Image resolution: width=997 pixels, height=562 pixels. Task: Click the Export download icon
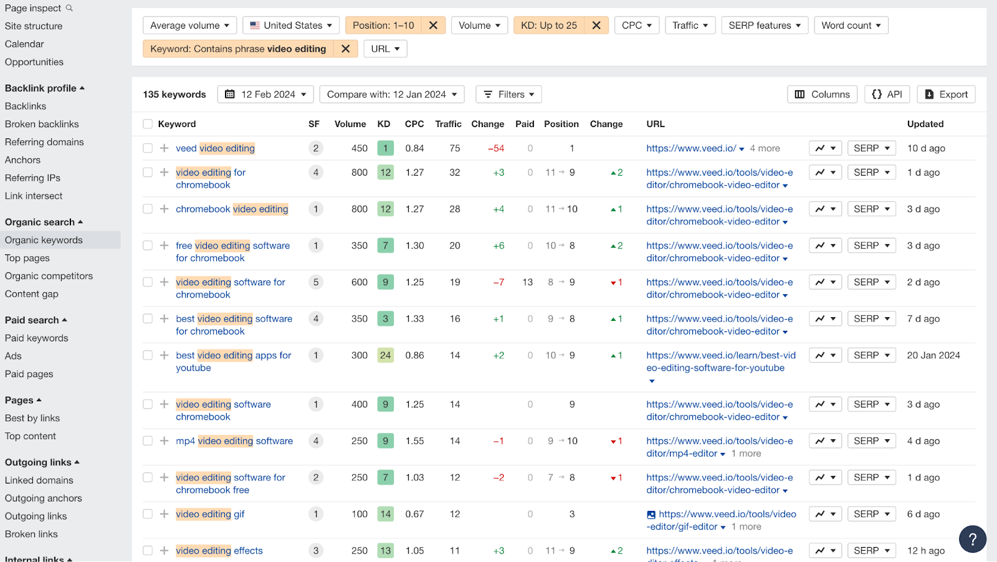pyautogui.click(x=929, y=95)
